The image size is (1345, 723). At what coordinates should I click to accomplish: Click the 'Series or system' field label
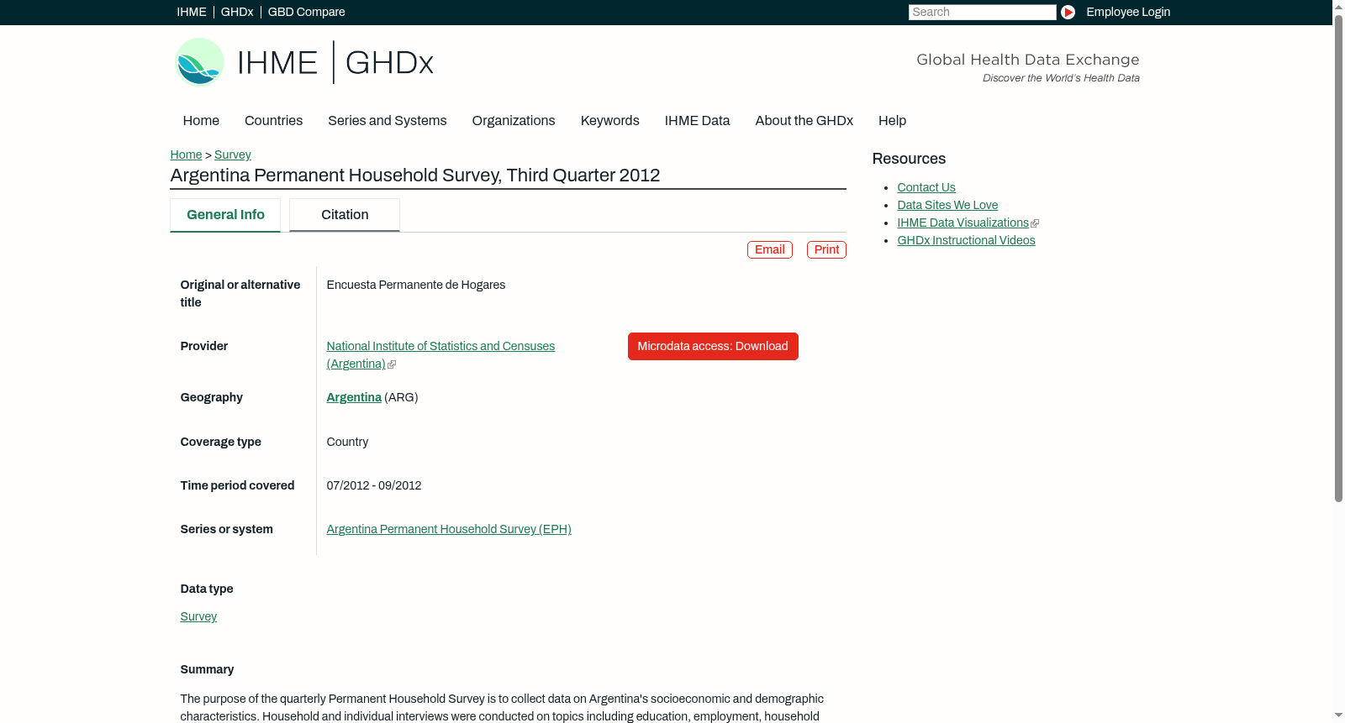pyautogui.click(x=227, y=530)
